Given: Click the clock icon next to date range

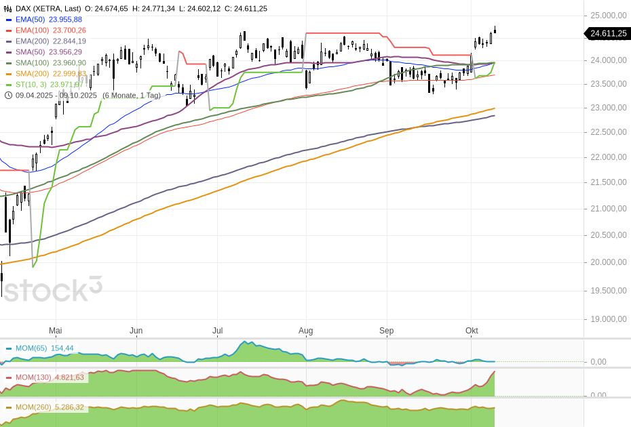Looking at the screenshot, I should click(x=8, y=95).
